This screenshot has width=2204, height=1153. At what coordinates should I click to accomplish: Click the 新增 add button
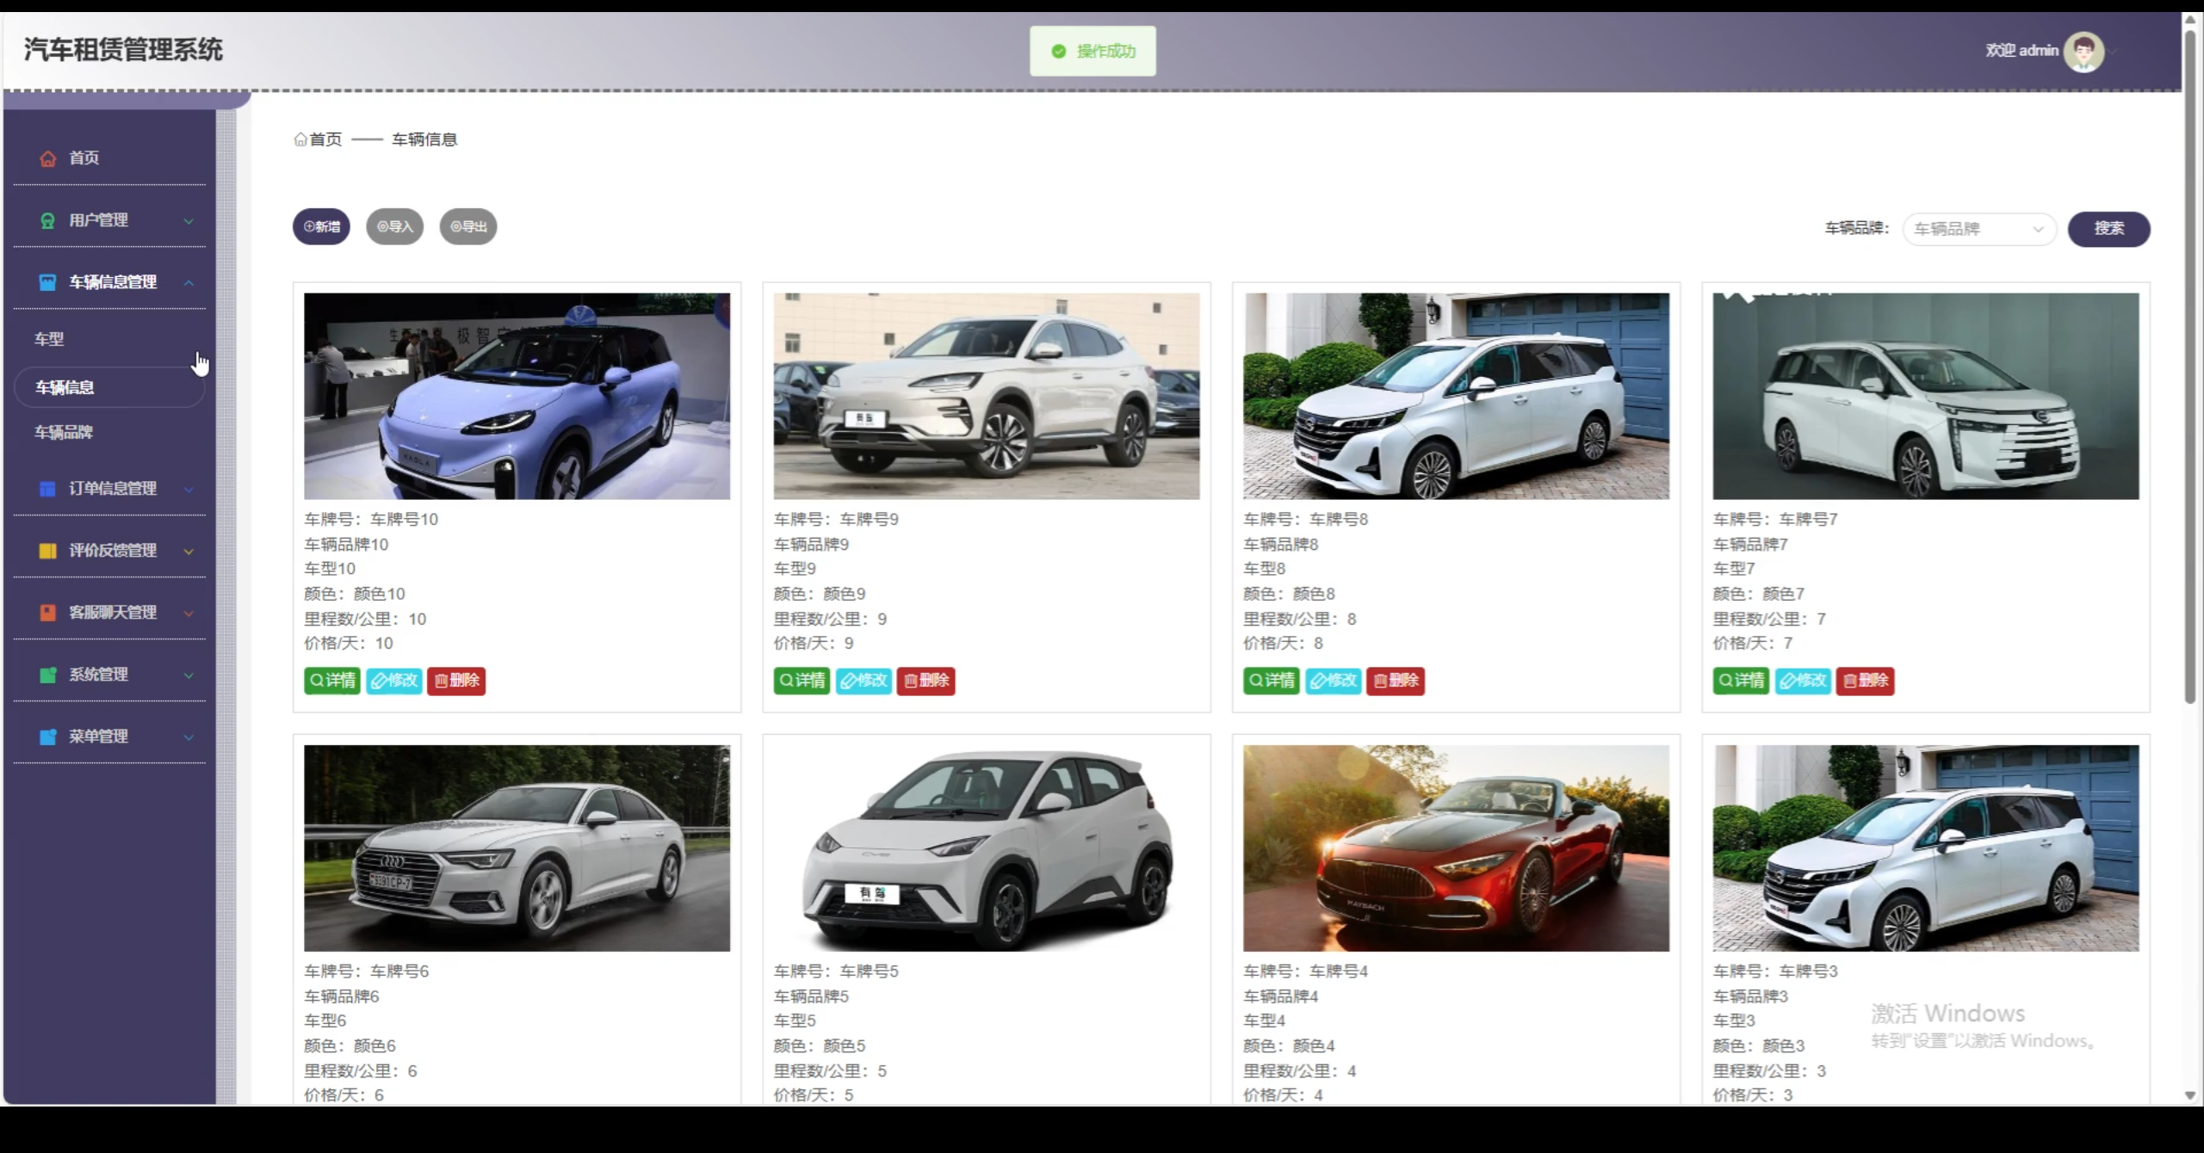tap(321, 226)
